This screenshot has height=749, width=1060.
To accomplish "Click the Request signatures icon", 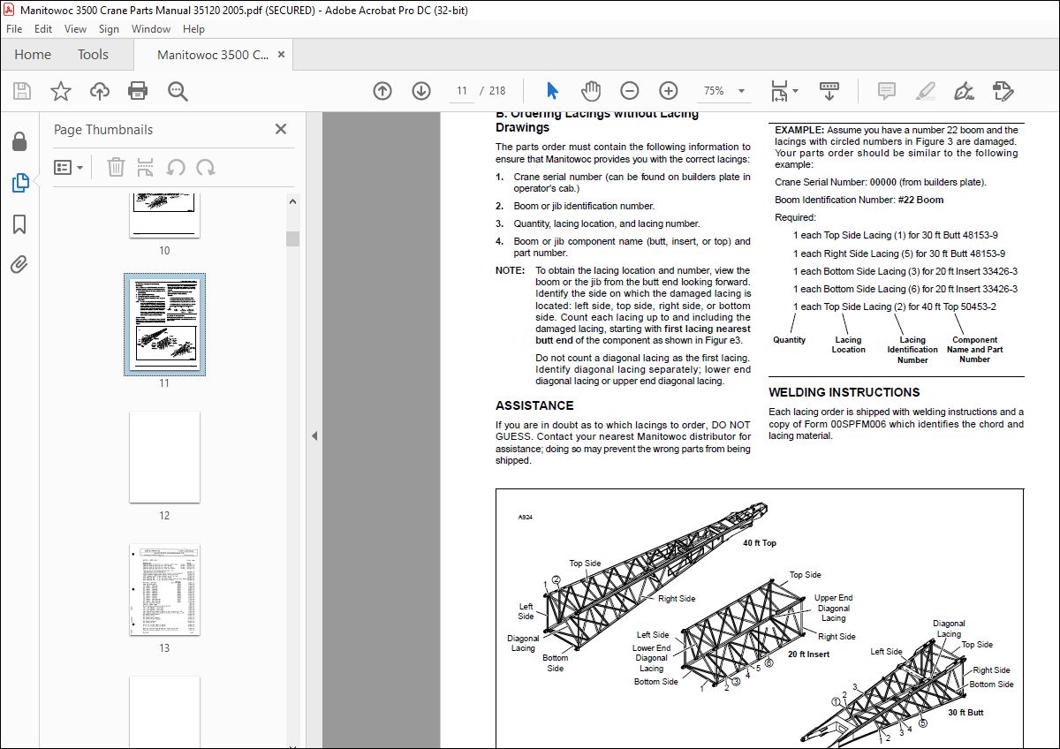I will [1003, 91].
